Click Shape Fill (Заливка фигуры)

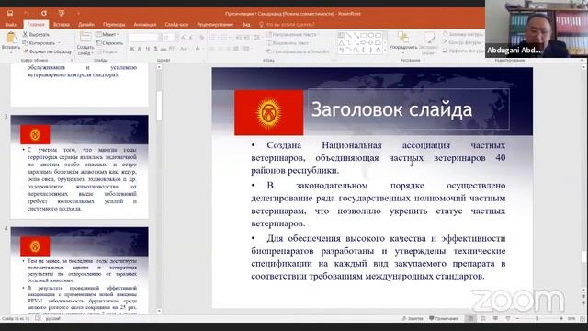pyautogui.click(x=463, y=34)
